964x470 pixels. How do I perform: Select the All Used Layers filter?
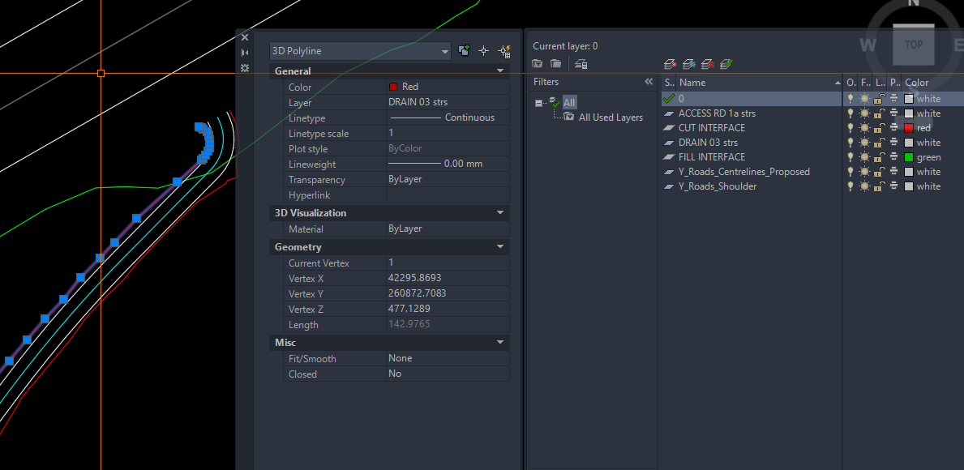(610, 117)
